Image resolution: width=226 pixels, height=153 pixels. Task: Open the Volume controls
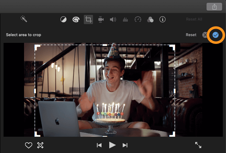(x=113, y=19)
